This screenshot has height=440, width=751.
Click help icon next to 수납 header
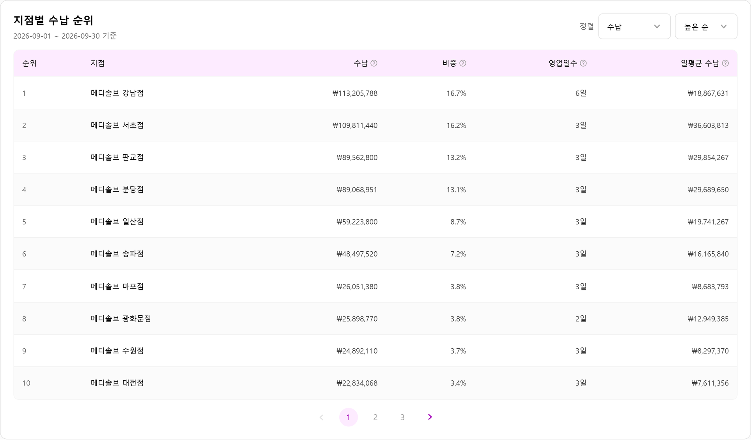click(374, 63)
